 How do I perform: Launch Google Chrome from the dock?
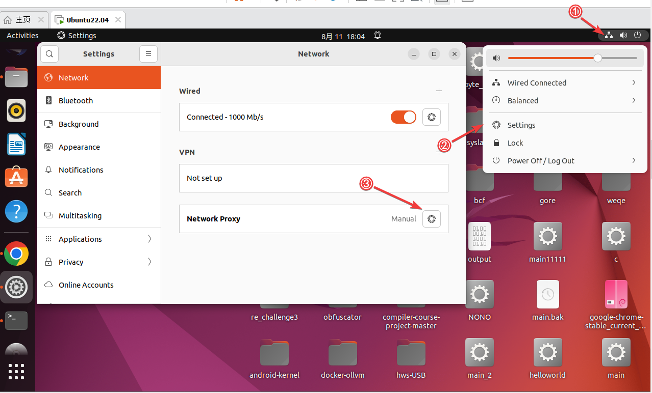[x=16, y=254]
